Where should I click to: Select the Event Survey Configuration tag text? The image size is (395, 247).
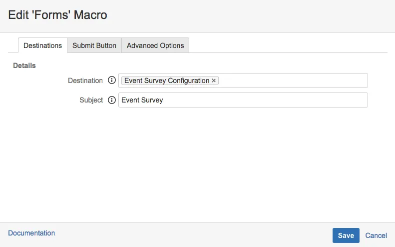coord(167,80)
